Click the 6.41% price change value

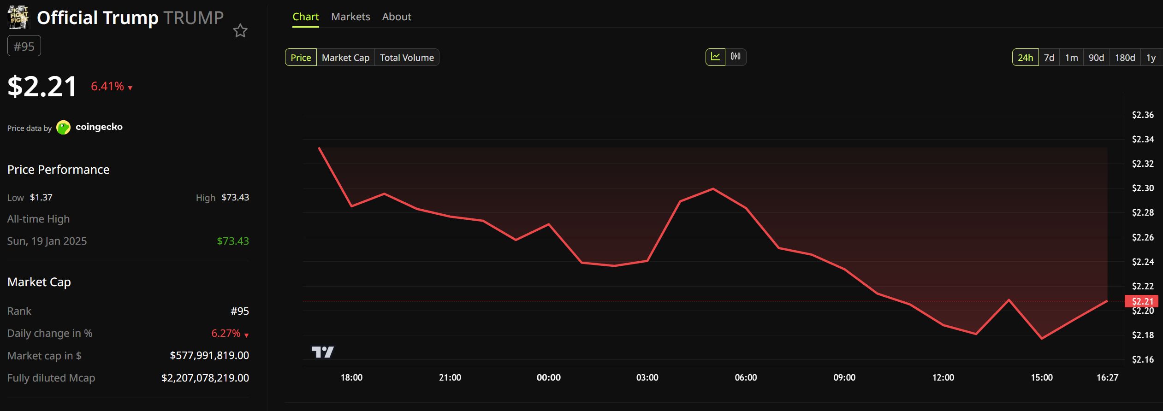click(107, 86)
